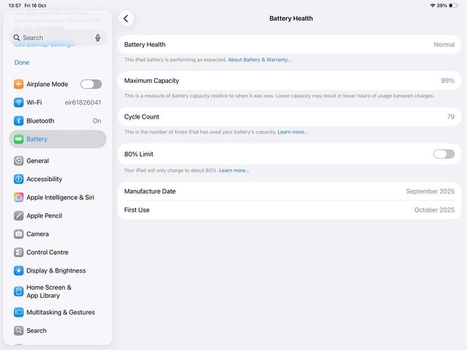This screenshot has width=467, height=350.
Task: Open Display & Brightness settings
Action: pos(57,271)
